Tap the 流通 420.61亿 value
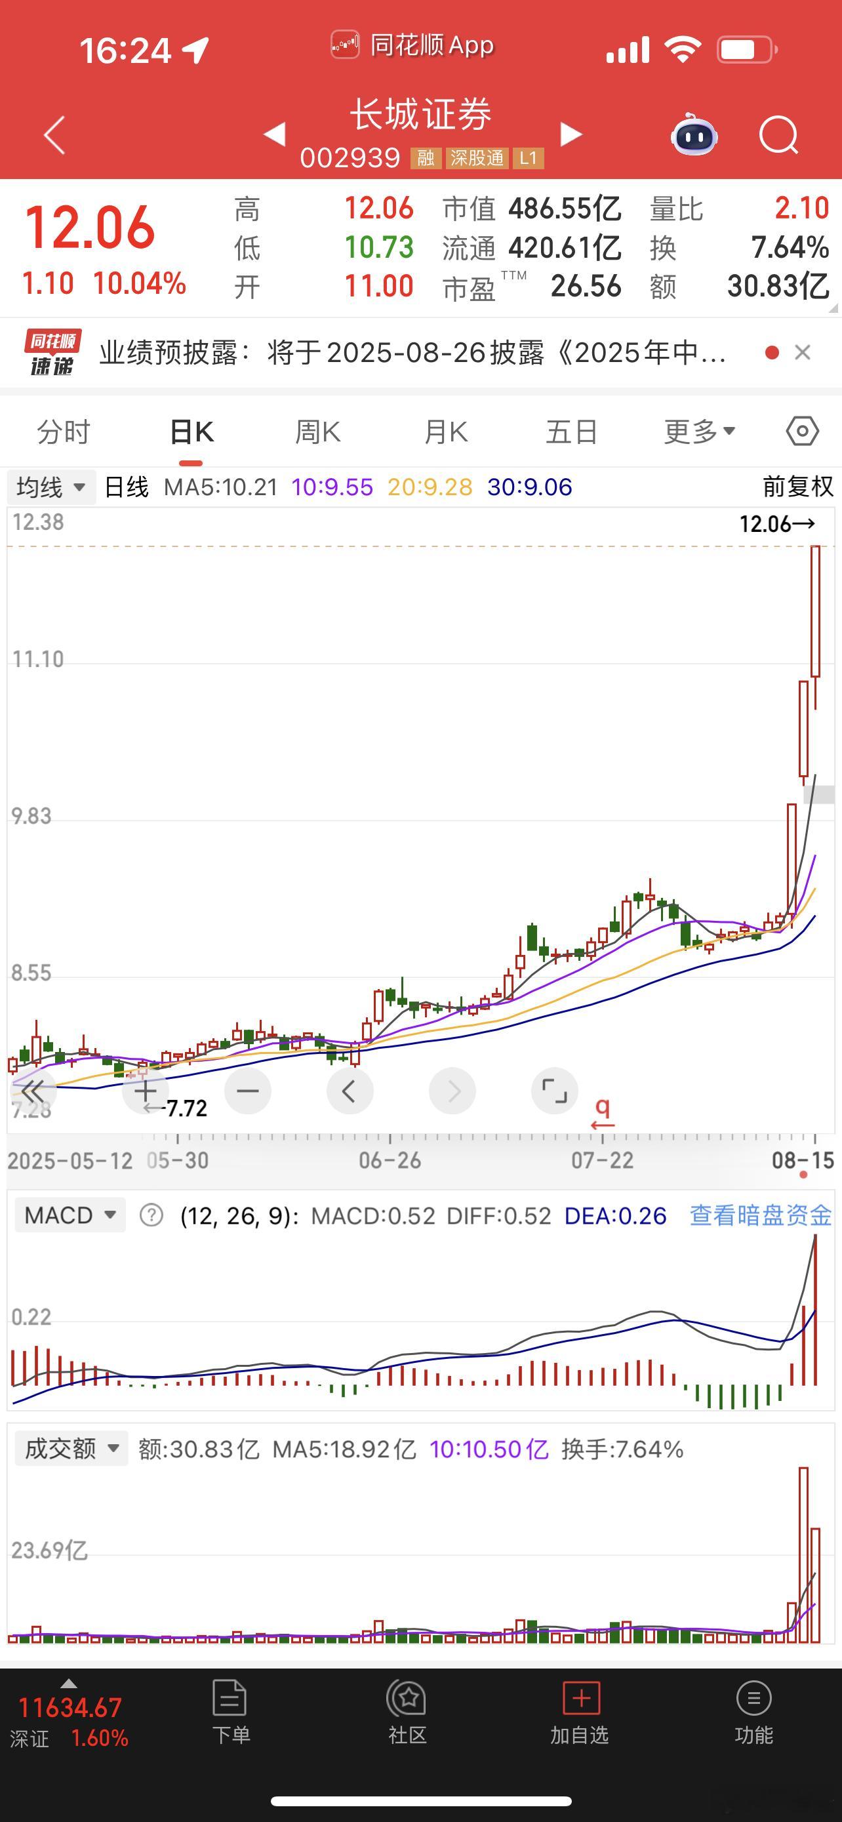The image size is (842, 1822). click(x=564, y=247)
